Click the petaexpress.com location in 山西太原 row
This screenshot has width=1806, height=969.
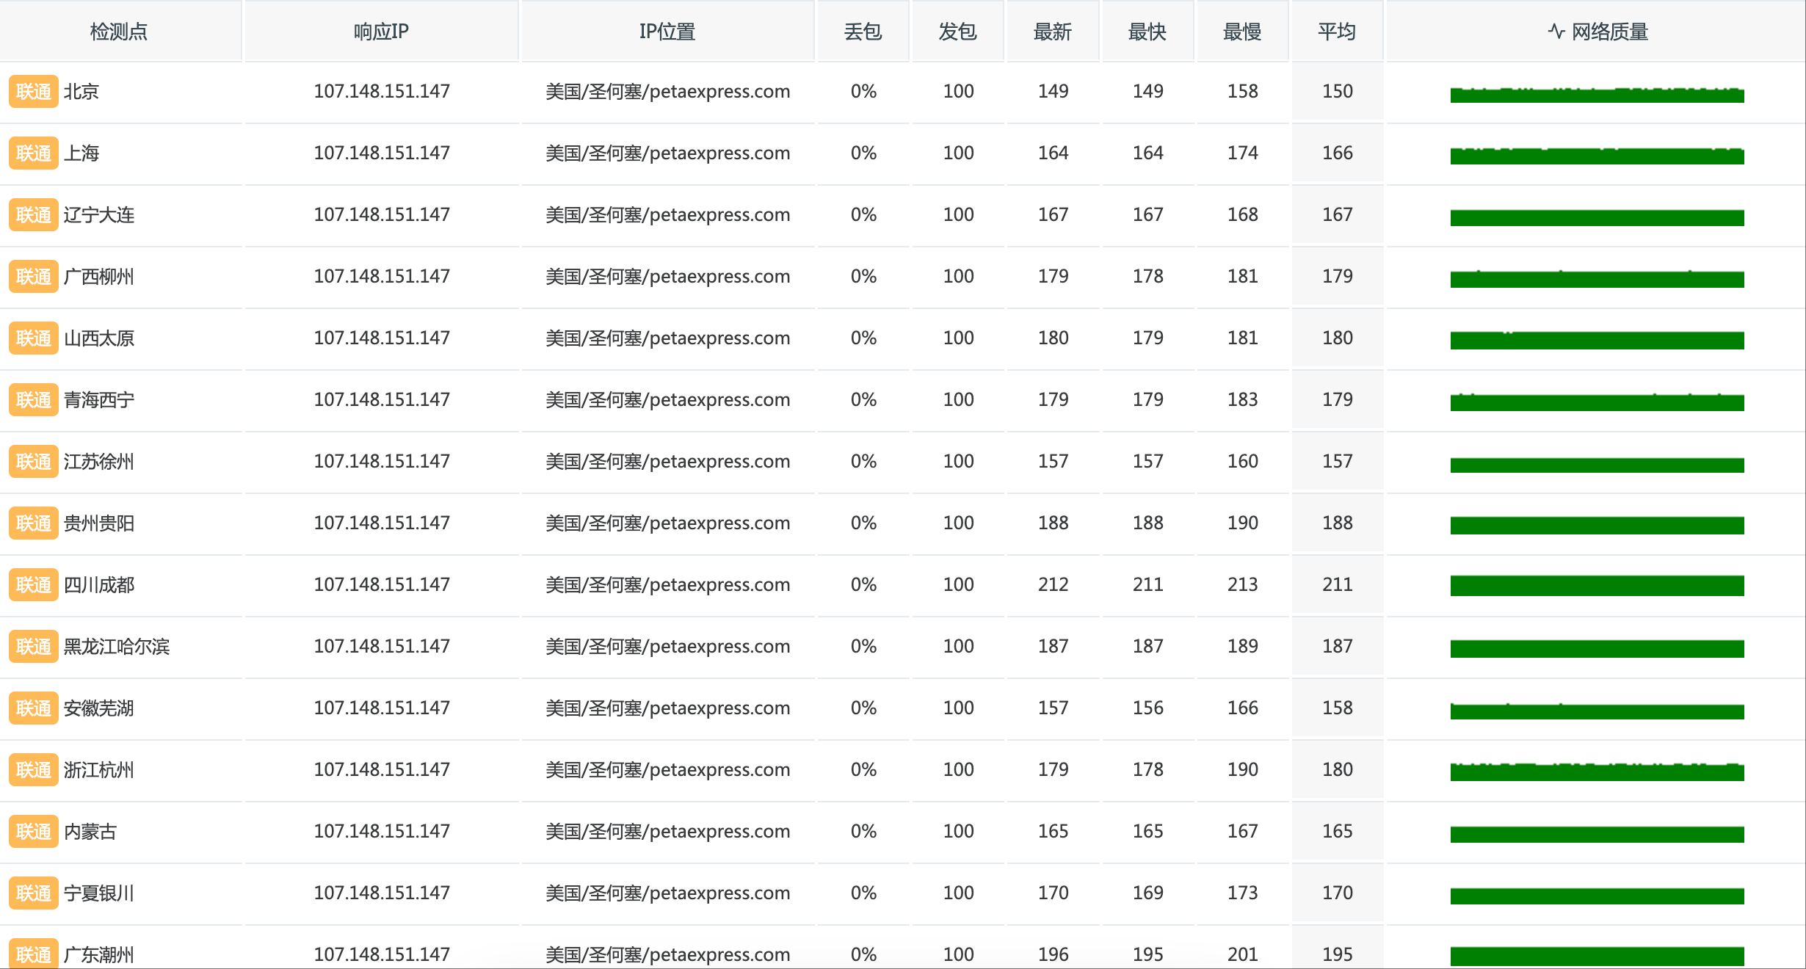click(x=667, y=338)
